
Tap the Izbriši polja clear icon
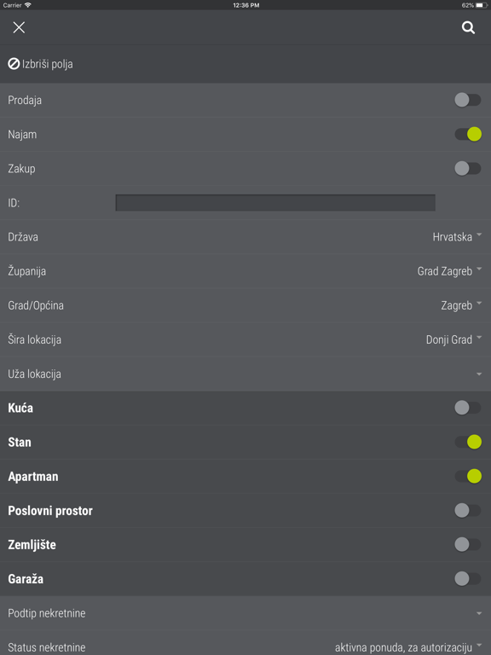pyautogui.click(x=14, y=64)
